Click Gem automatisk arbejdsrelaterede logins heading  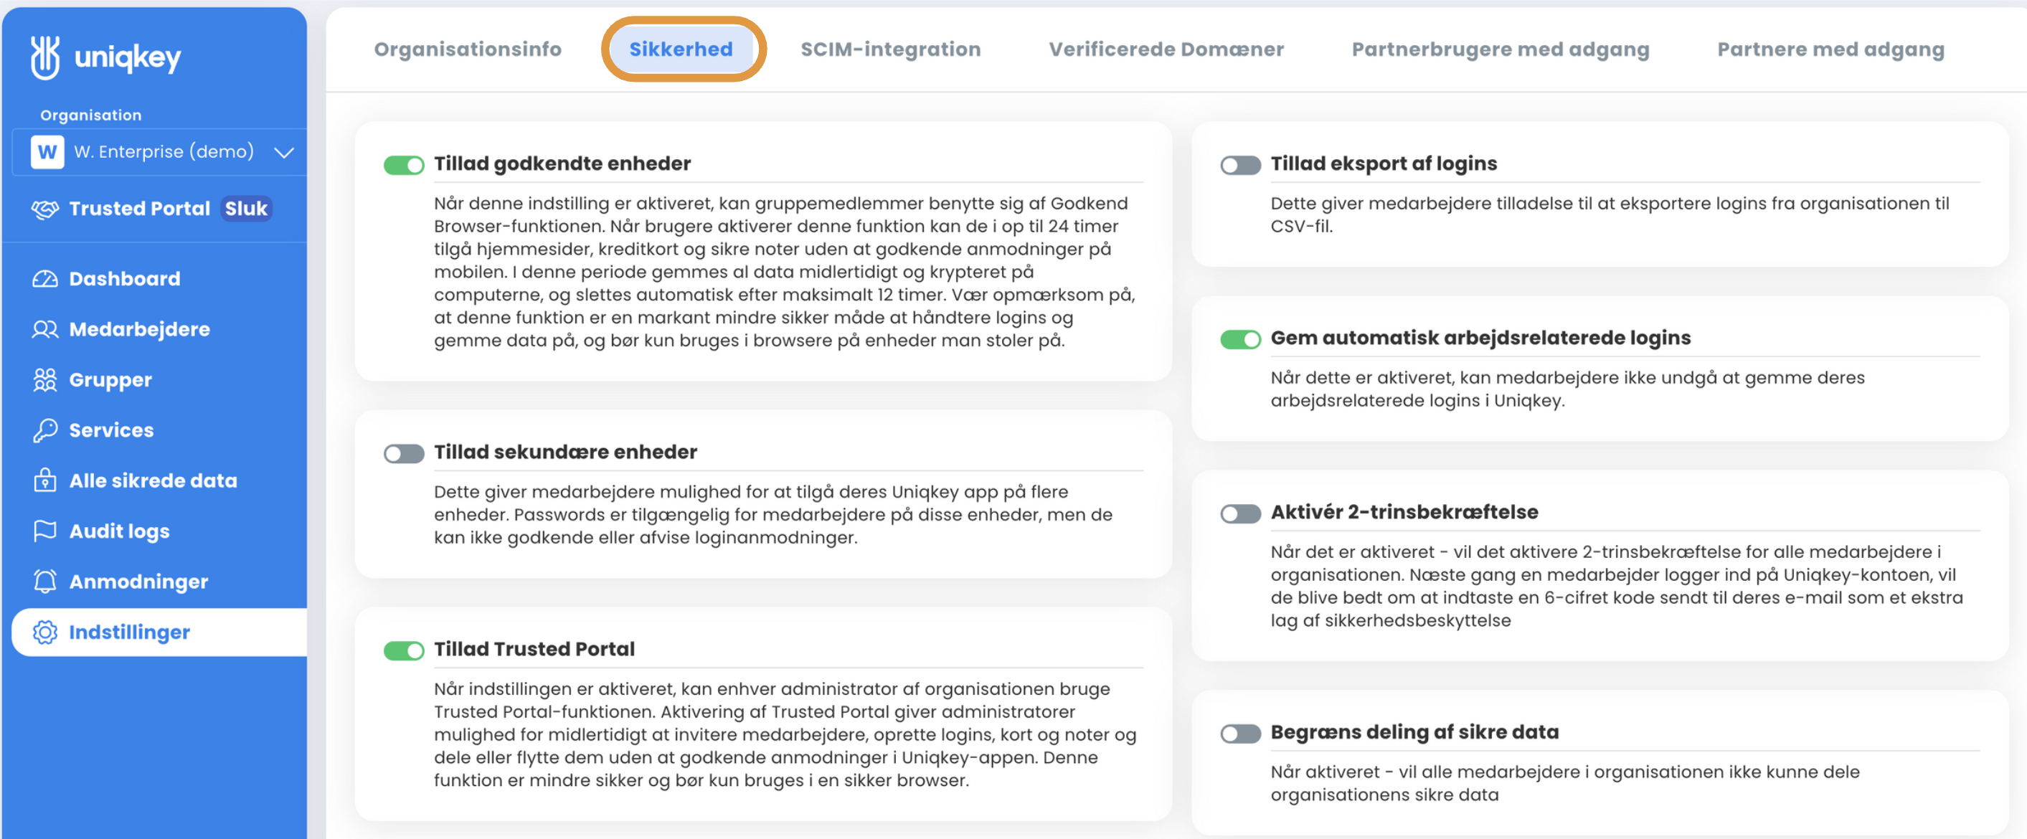pyautogui.click(x=1480, y=338)
